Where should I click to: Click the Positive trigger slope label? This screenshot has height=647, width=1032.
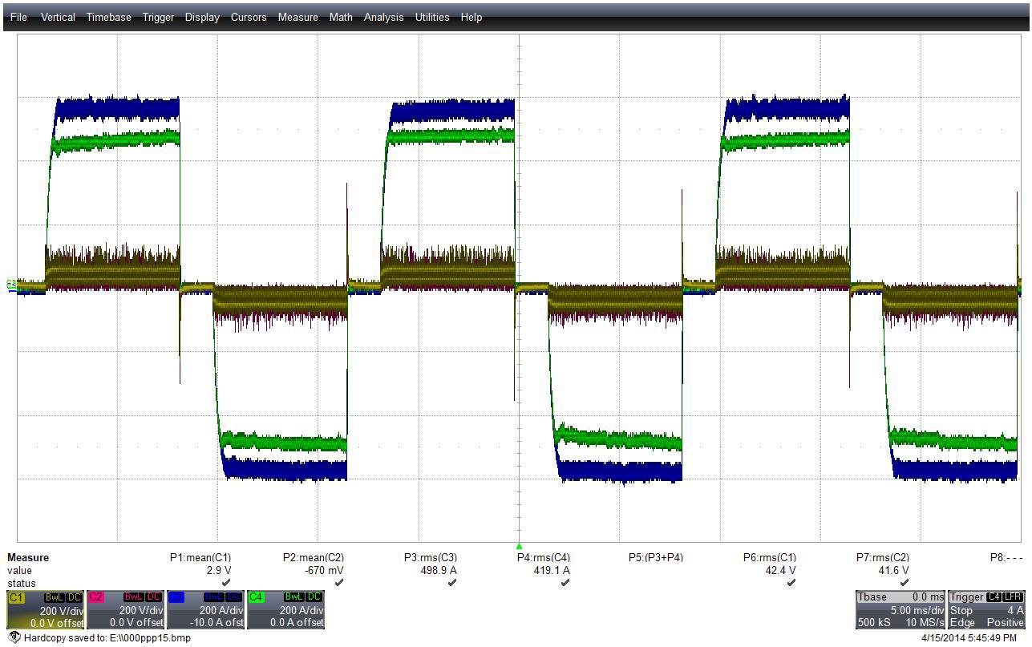pyautogui.click(x=1005, y=623)
